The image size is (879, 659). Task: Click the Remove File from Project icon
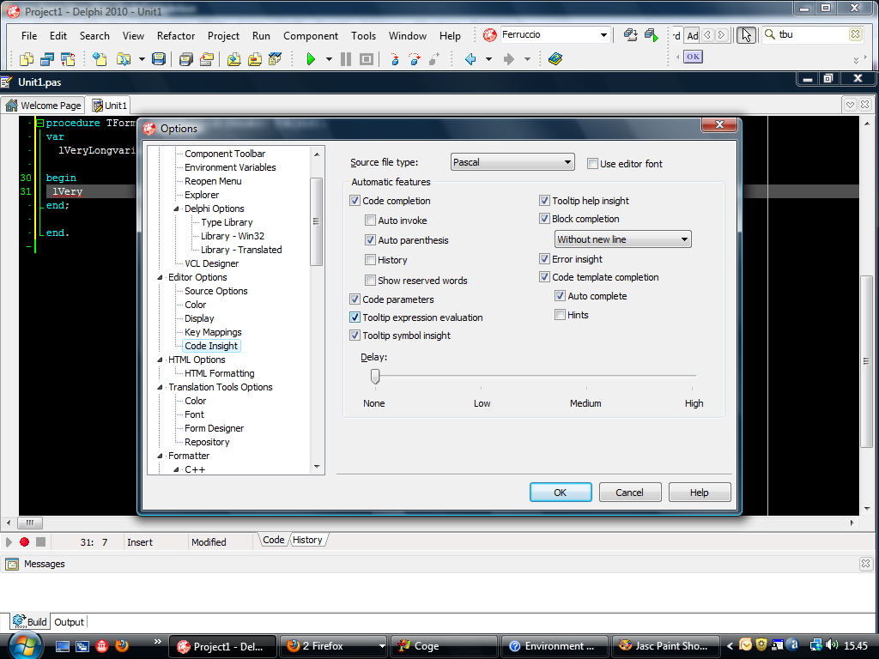point(254,59)
